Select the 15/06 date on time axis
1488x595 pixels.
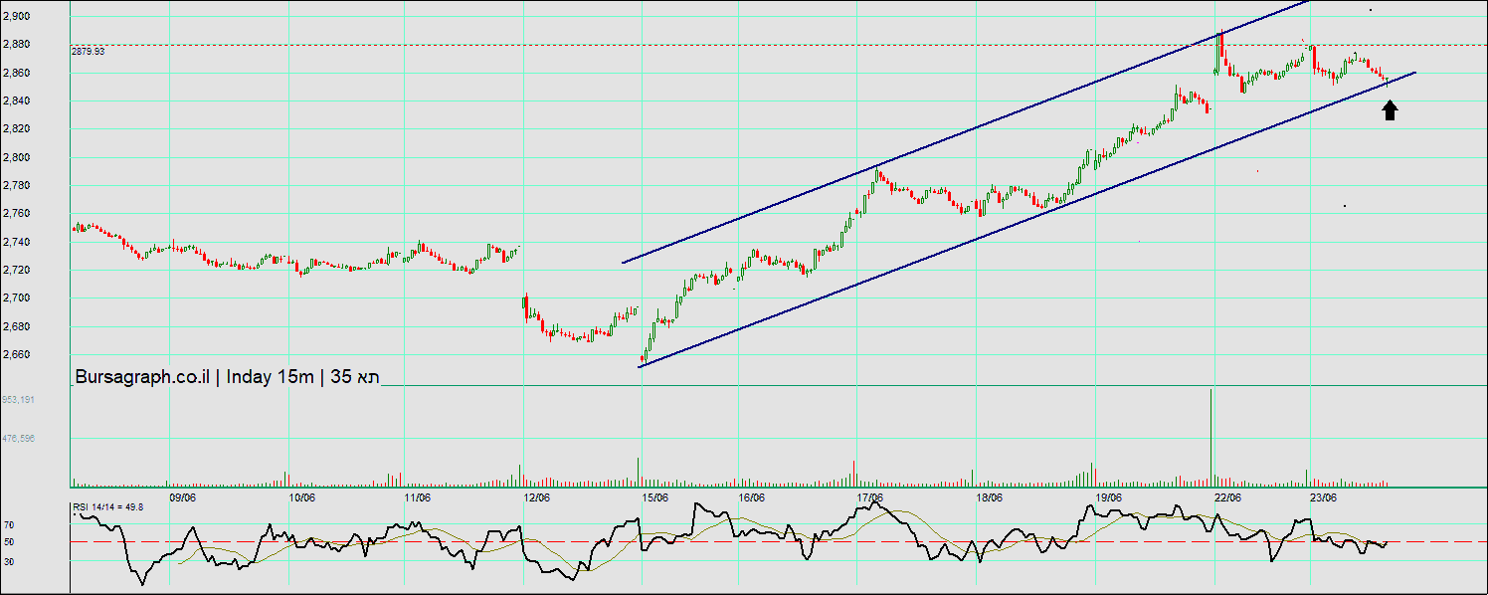click(x=653, y=497)
